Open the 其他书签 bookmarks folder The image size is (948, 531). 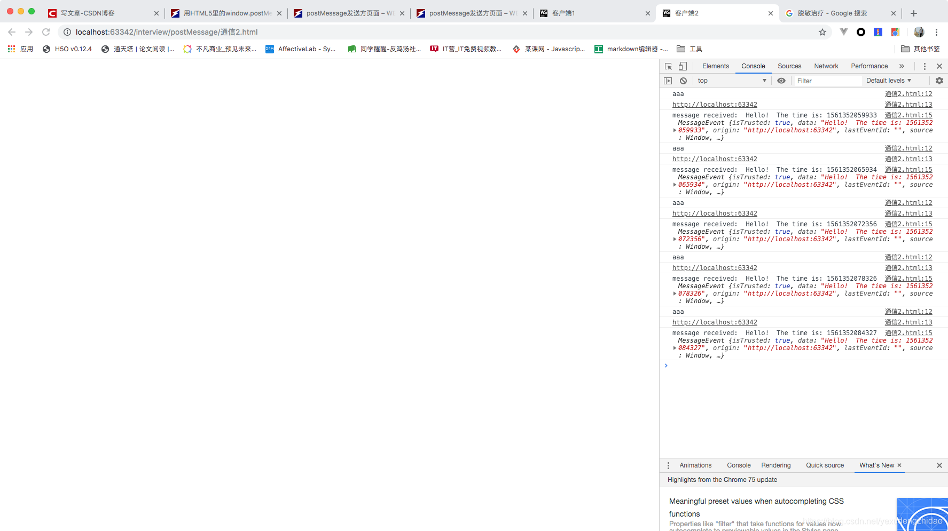[x=920, y=49]
